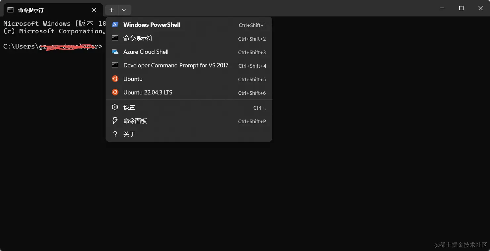Start the Ubuntu 22.04.3 LTS profile
The height and width of the screenshot is (251, 490).
(x=189, y=92)
